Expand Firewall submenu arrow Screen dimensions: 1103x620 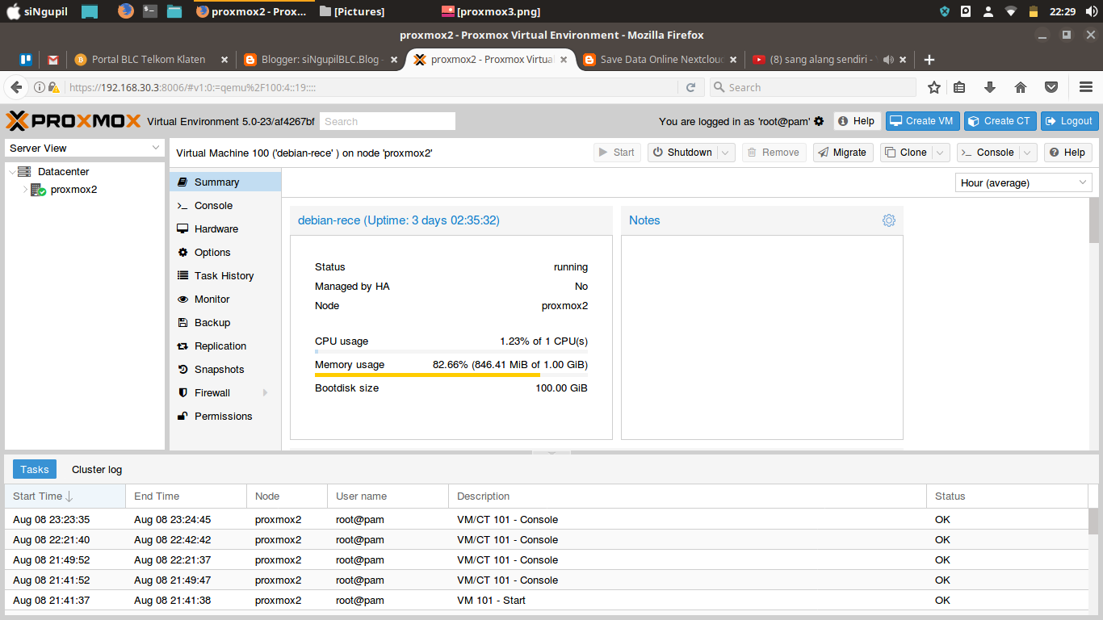coord(265,393)
